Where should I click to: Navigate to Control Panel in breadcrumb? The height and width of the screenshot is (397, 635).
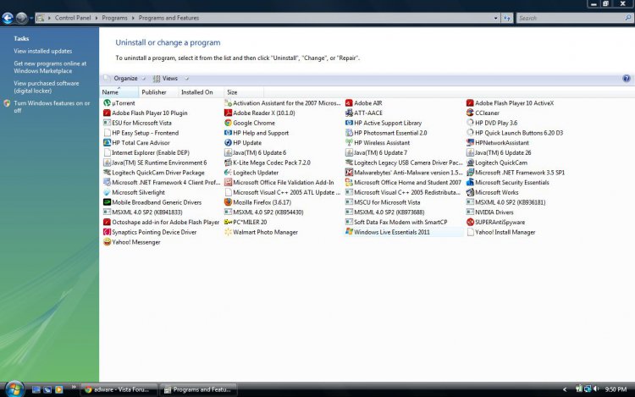[x=73, y=18]
